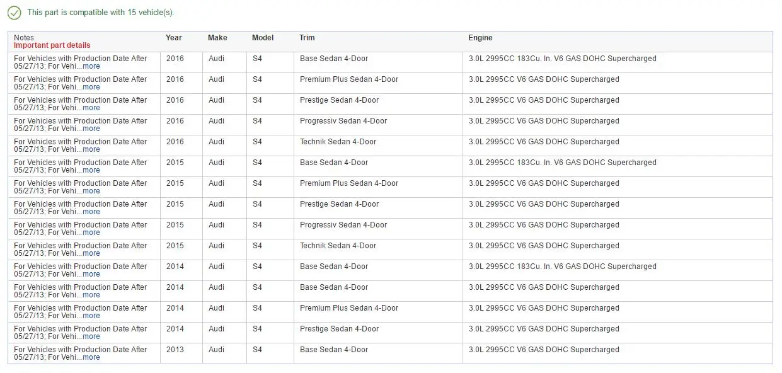
Task: Select 'Base Sedan 4-Door' trim in 2013 row
Action: (x=334, y=350)
